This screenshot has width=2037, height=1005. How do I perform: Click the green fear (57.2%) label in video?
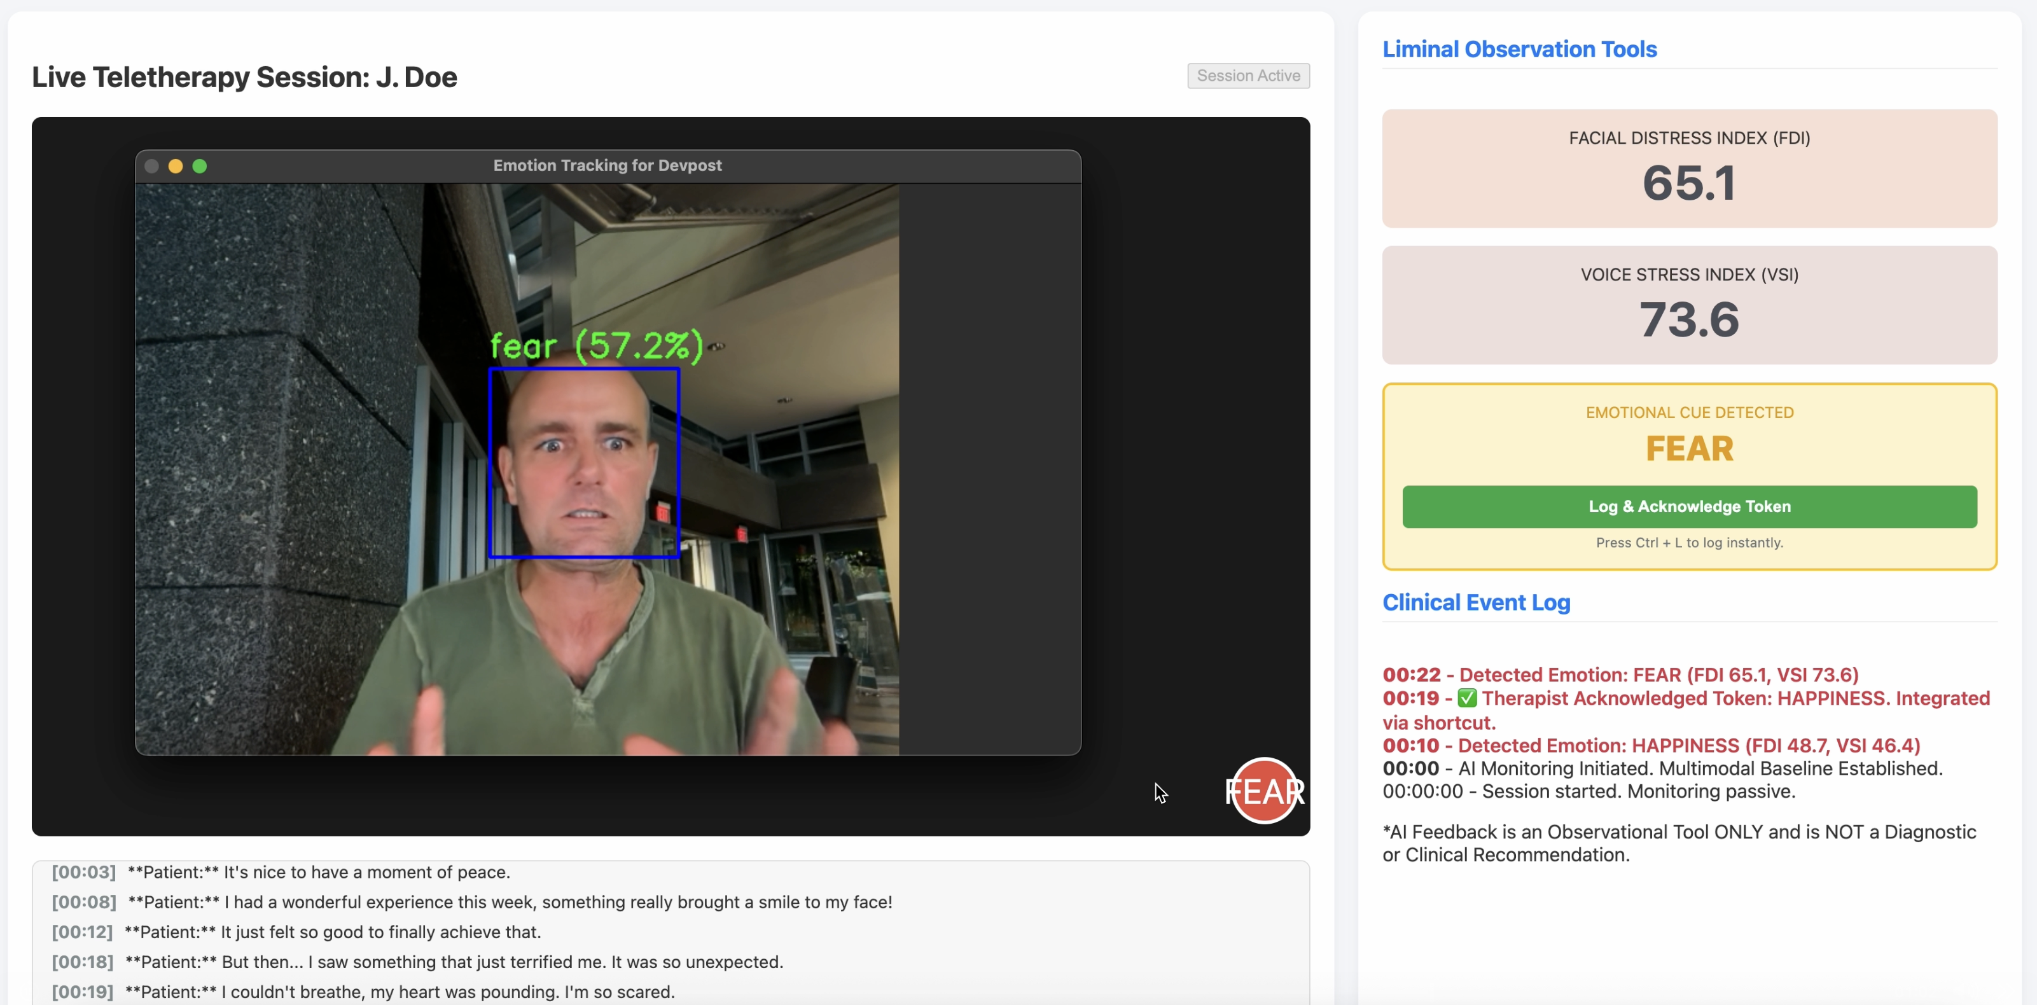(596, 346)
